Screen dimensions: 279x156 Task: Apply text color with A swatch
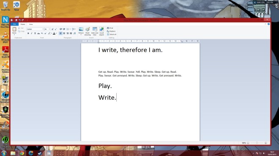pos(54,33)
